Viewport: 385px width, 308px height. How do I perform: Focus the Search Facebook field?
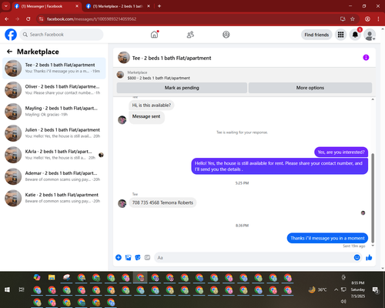pyautogui.click(x=62, y=35)
